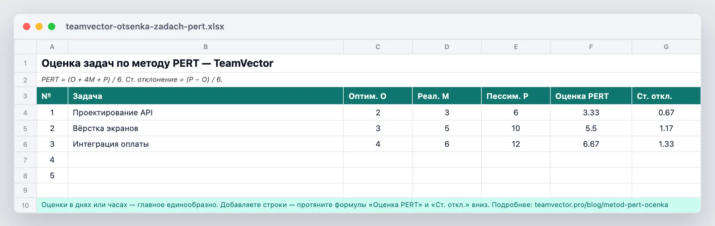Select row 3 header
The width and height of the screenshot is (715, 226).
[x=25, y=96]
